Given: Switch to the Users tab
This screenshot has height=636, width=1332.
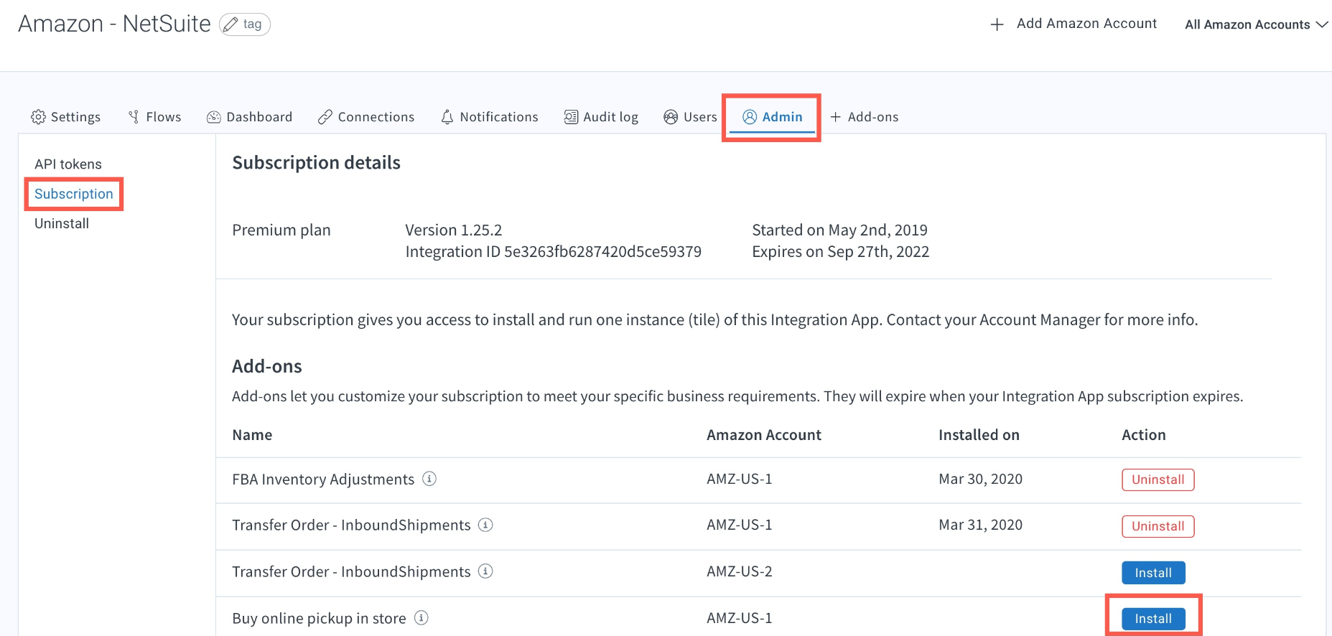Looking at the screenshot, I should [690, 117].
